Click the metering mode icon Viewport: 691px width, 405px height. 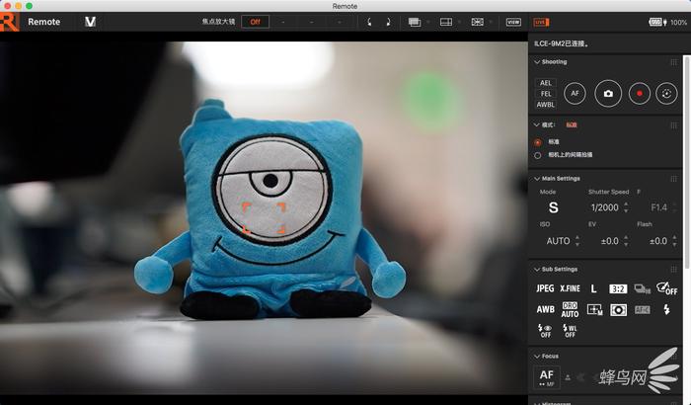click(618, 309)
